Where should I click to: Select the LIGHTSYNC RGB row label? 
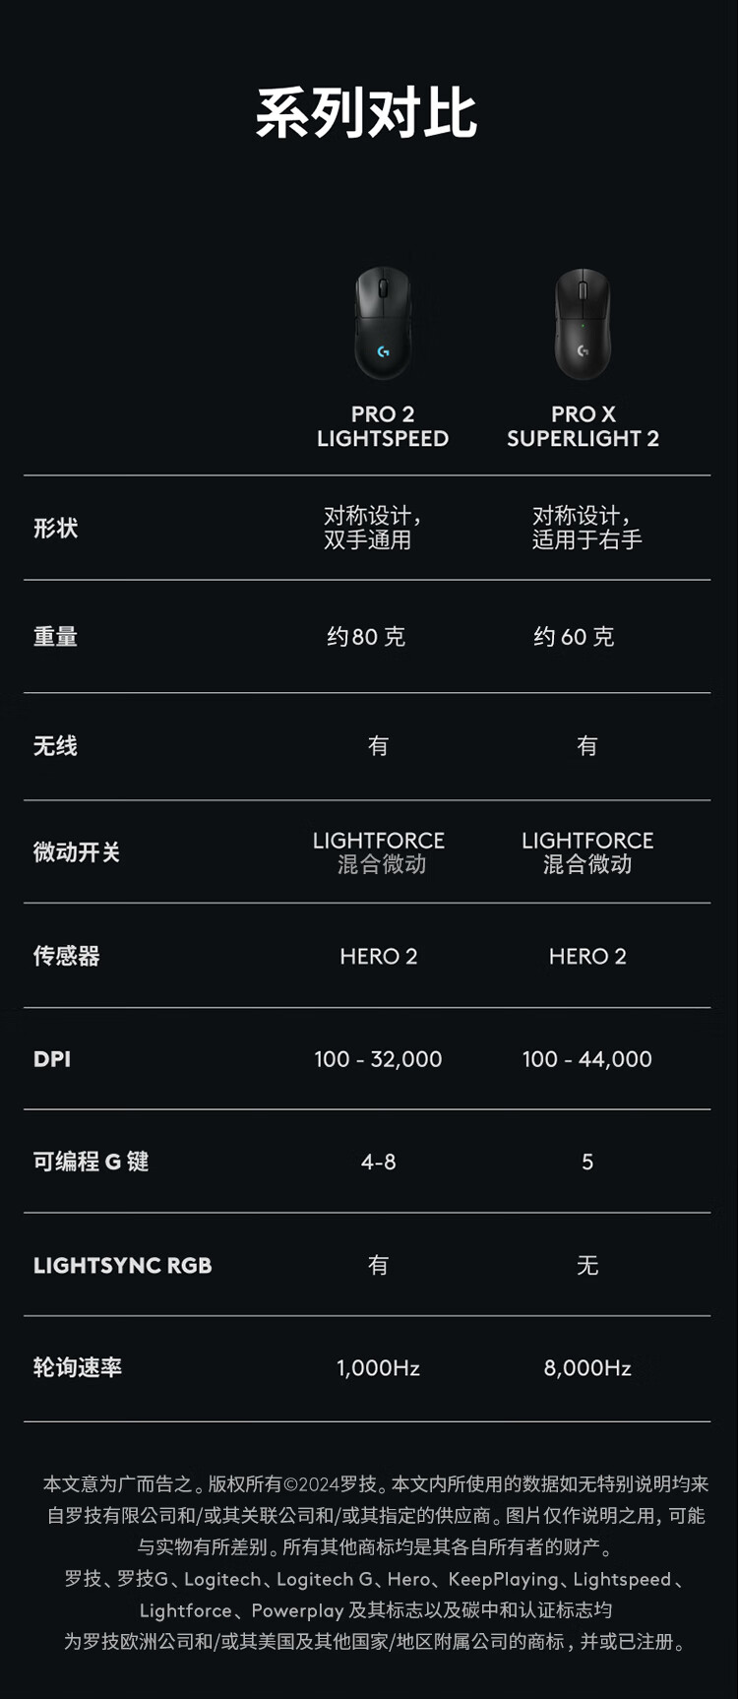point(123,1266)
